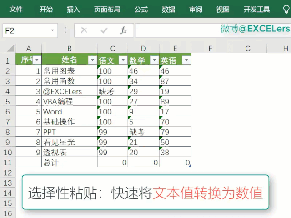This screenshot has height=218, width=291.
Task: Switch to the 开发工具 ribbon tab
Action: [x=256, y=9]
